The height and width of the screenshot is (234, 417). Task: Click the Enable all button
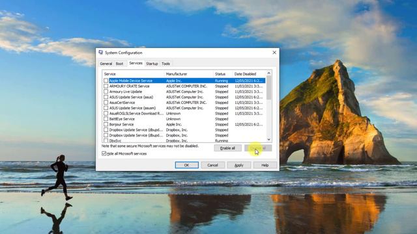[x=227, y=148]
